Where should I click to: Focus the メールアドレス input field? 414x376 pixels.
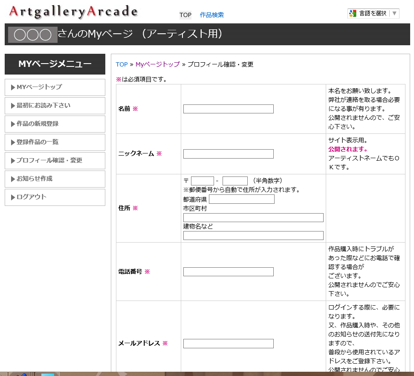[228, 343]
